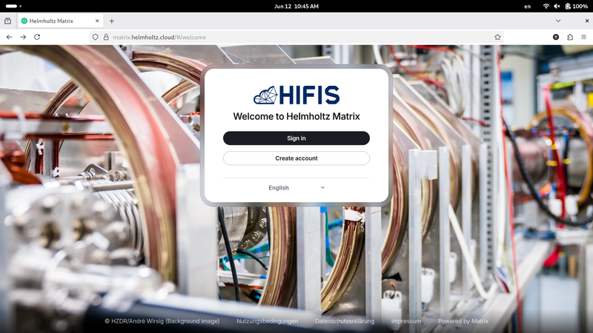Open the extensions puzzle icon
593x333 pixels.
point(569,37)
